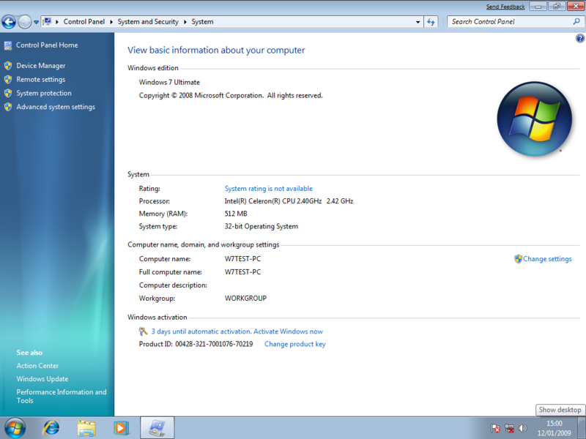Expand arrow before Control Panel breadcrumb
Screen dimensions: 586x439
[57, 22]
